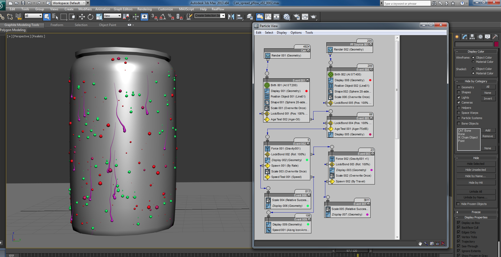501x257 pixels.
Task: Switch to the Freeform ribbon tab
Action: pos(57,25)
